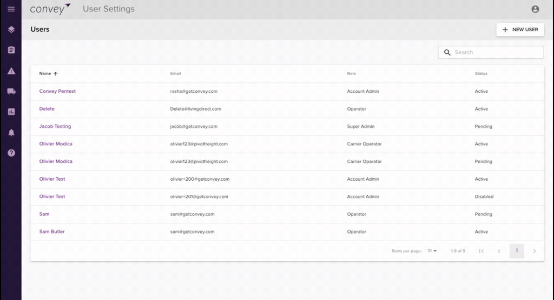Open the Jacob Testing user link
Screen dimensions: 554x300
pyautogui.click(x=55, y=126)
